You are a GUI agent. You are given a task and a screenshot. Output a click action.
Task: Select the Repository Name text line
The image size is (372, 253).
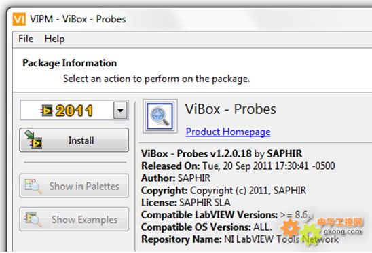(240, 239)
